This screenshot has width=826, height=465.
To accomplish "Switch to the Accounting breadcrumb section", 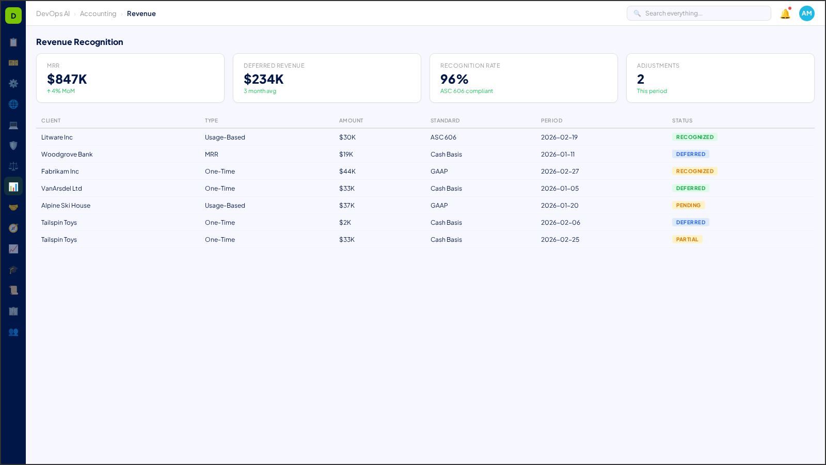I will (98, 13).
